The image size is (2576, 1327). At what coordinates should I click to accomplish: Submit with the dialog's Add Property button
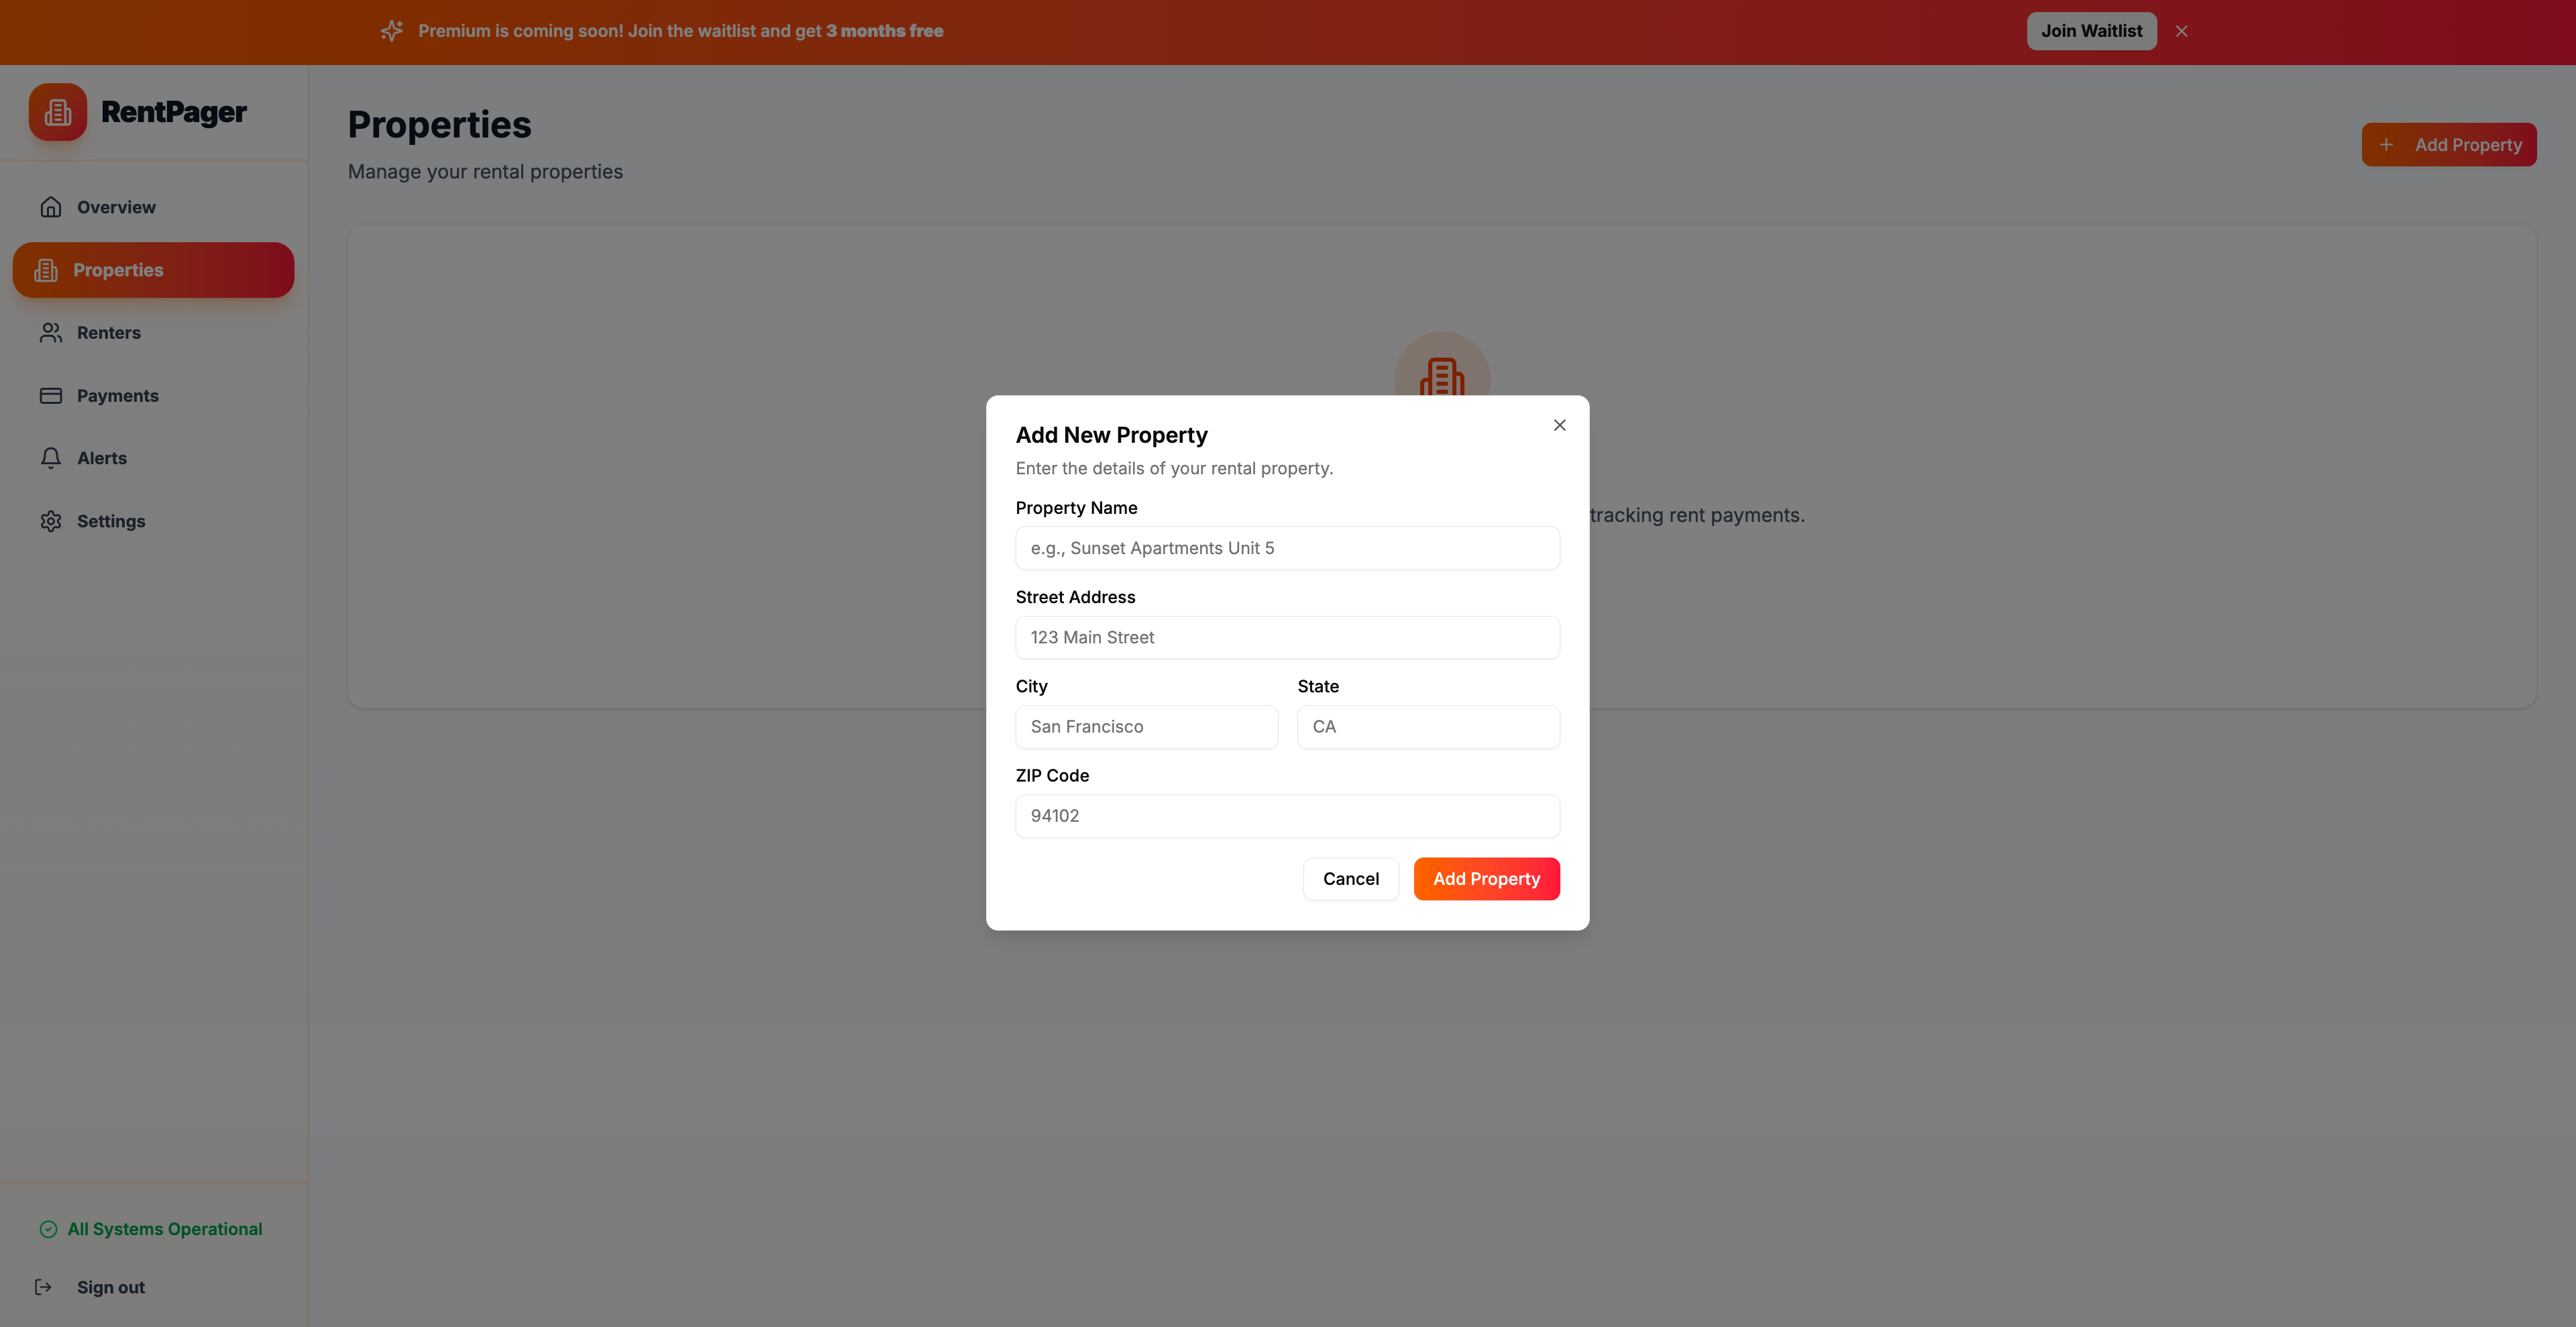point(1486,879)
